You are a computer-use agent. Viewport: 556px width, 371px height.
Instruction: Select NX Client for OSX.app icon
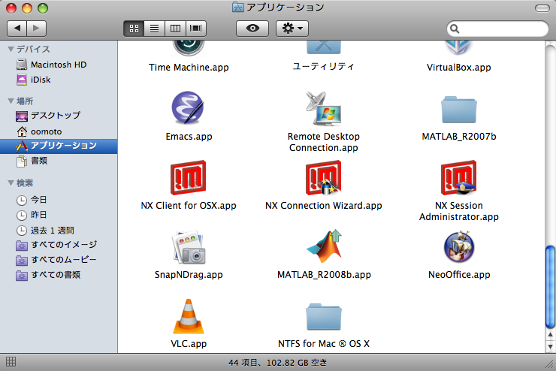click(188, 177)
